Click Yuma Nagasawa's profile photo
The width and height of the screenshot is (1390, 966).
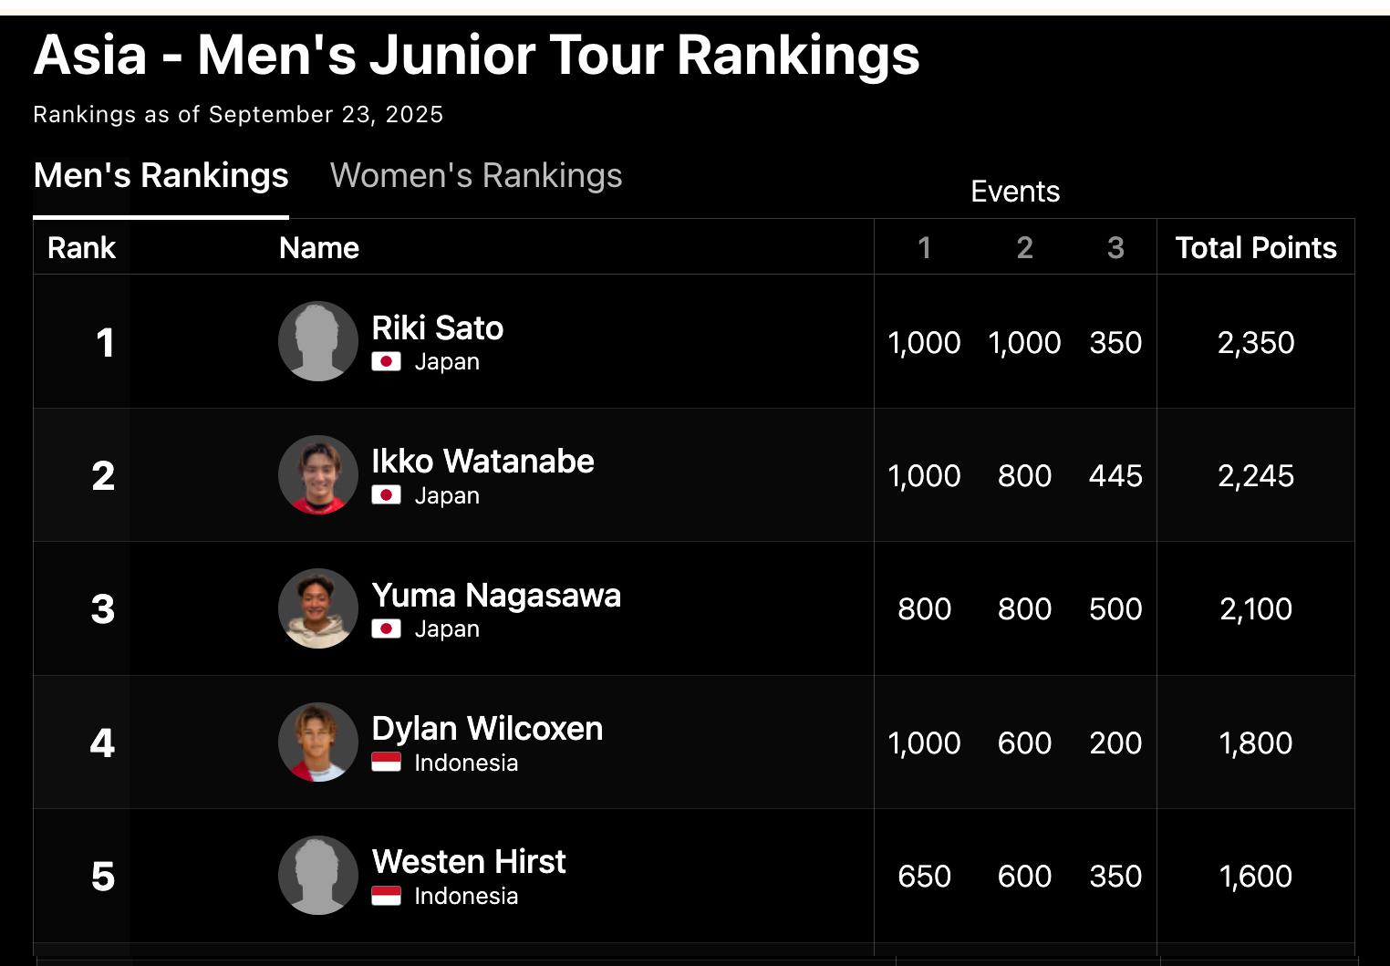click(x=318, y=608)
